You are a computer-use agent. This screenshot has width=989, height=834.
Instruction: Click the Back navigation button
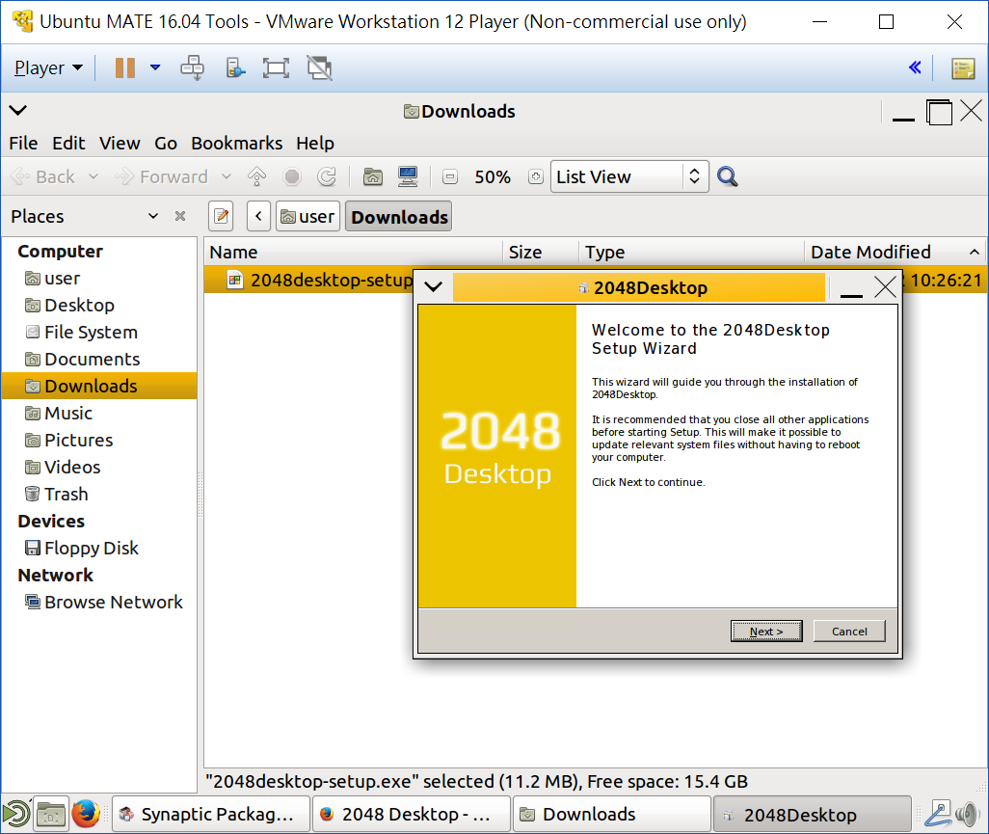tap(43, 176)
